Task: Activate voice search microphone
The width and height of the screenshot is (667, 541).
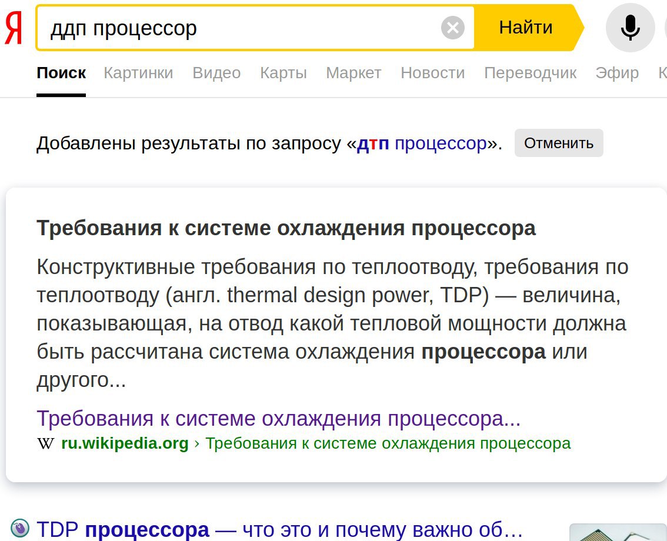Action: tap(630, 28)
